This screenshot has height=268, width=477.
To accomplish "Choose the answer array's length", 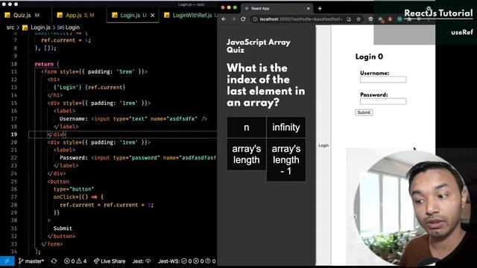I will click(247, 154).
